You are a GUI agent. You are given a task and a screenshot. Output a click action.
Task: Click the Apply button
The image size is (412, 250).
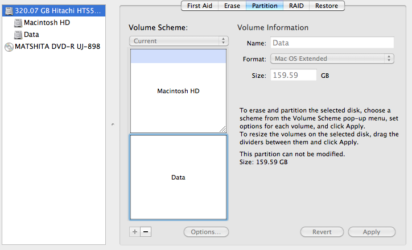click(x=372, y=232)
